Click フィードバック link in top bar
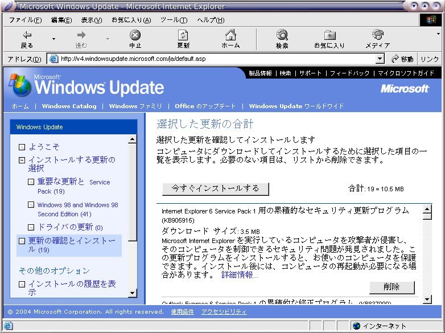Image resolution: width=445 pixels, height=333 pixels. (x=349, y=73)
